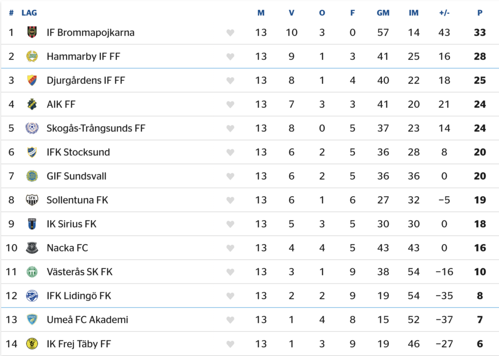
Task: Toggle the heart for GIF Sundsvall
Action: pyautogui.click(x=230, y=176)
